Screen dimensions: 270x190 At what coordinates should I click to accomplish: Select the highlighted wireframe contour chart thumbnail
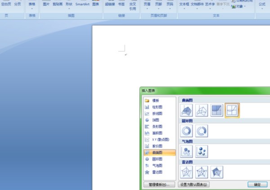pos(232,110)
